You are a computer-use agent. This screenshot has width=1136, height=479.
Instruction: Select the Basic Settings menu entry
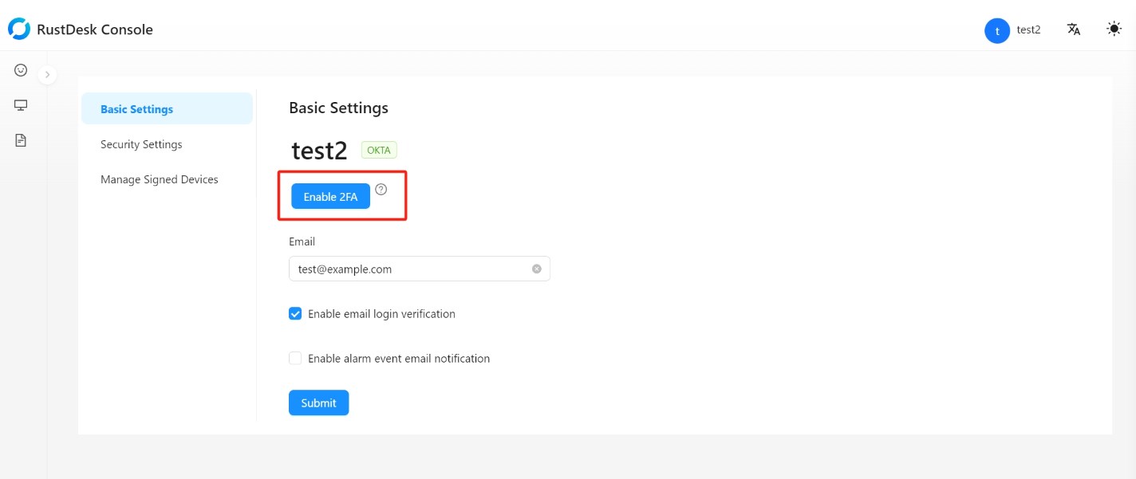(136, 109)
